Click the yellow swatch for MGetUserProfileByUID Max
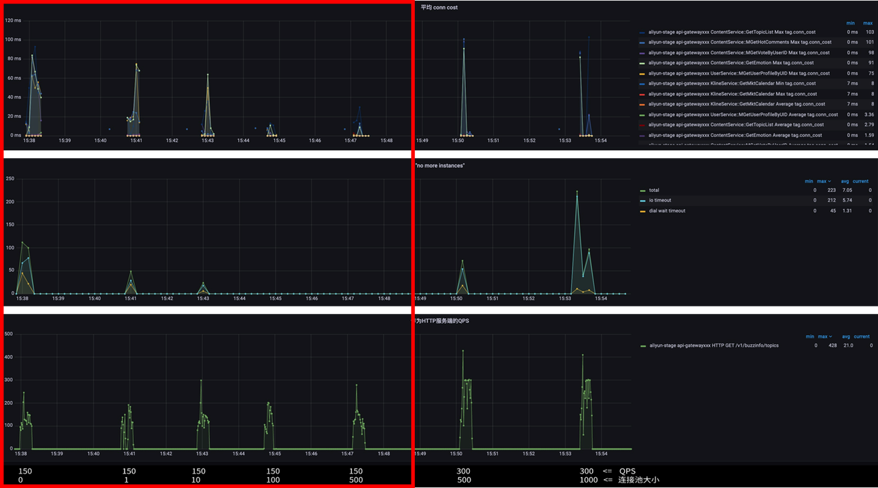Screen dimensions: 878x488 [642, 73]
